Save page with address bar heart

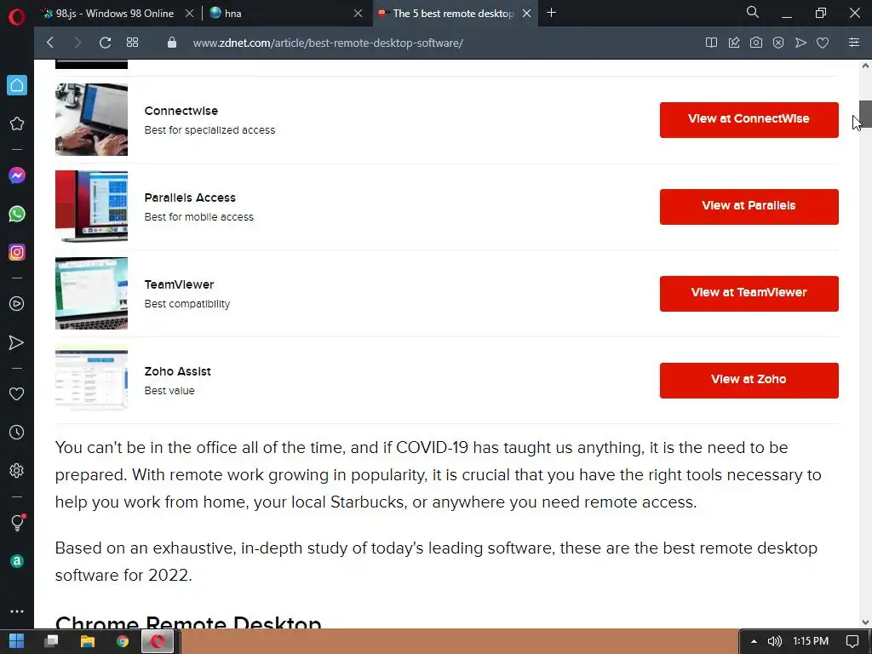point(823,43)
